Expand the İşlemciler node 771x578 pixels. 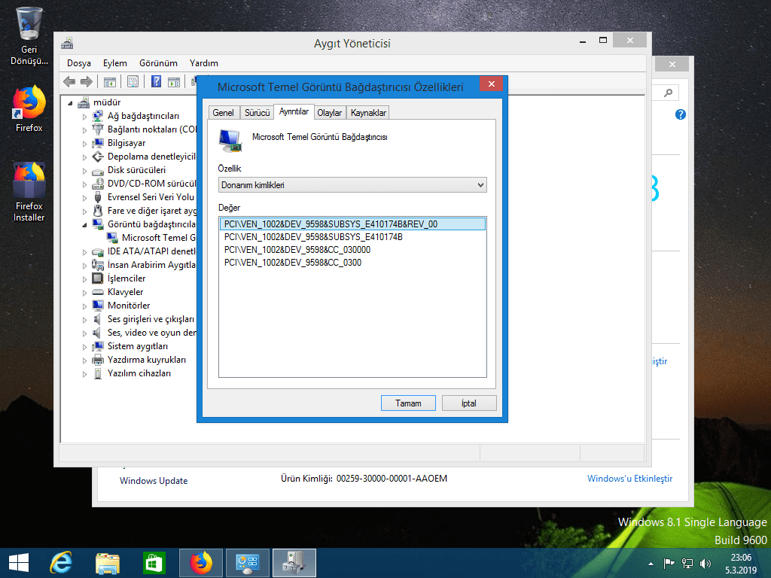tap(84, 278)
